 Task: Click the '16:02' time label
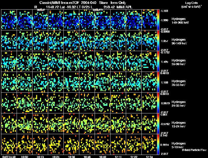click(25, 157)
